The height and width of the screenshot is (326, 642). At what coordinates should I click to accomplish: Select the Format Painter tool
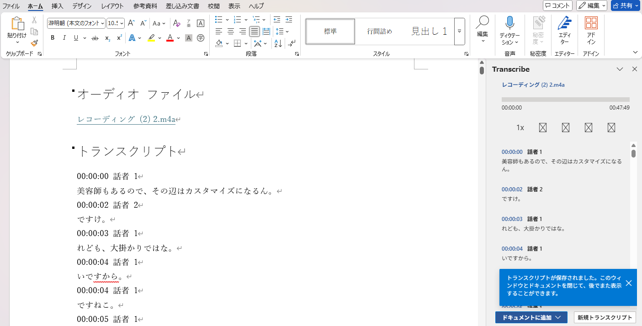[34, 43]
